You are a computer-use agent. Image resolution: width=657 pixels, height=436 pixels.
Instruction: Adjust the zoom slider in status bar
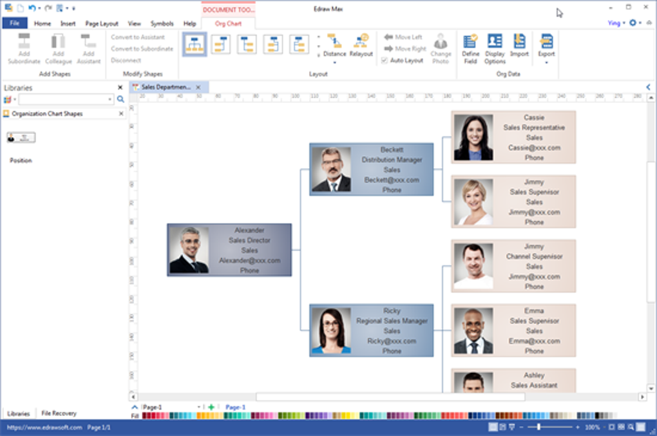click(539, 427)
